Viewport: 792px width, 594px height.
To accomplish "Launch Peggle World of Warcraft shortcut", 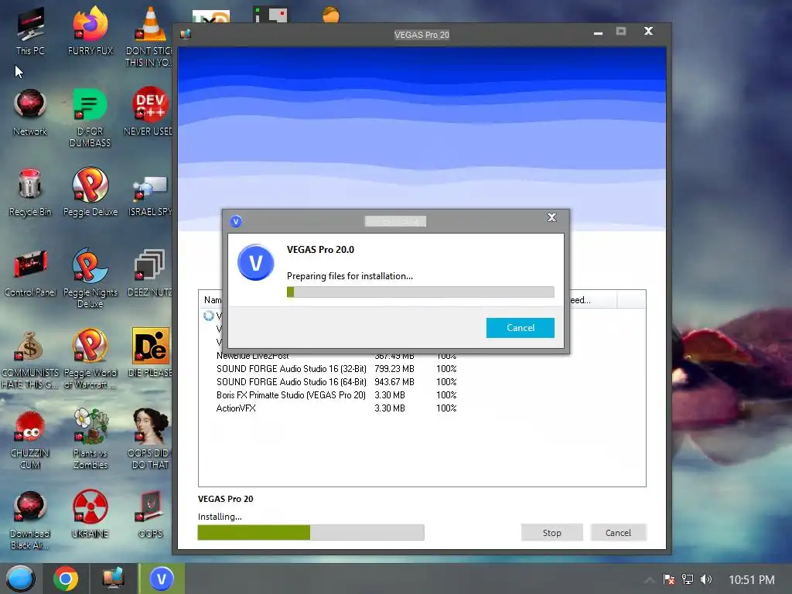I will [90, 359].
